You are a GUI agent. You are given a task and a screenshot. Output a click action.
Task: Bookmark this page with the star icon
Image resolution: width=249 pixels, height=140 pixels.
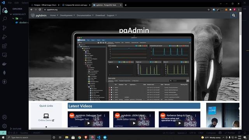click(x=209, y=10)
